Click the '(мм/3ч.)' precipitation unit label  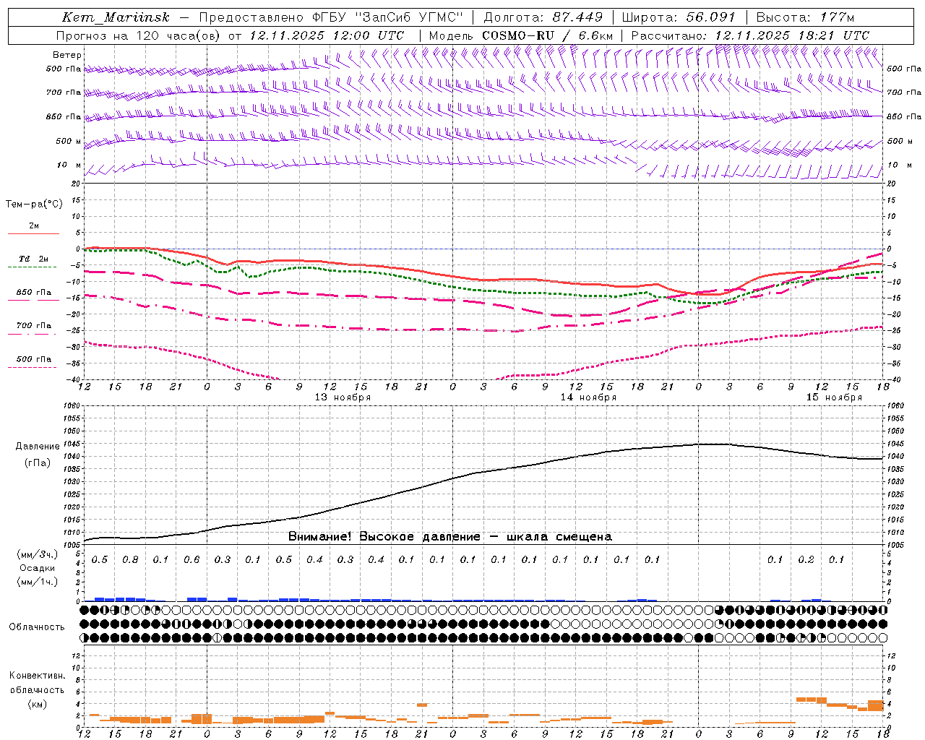point(38,554)
